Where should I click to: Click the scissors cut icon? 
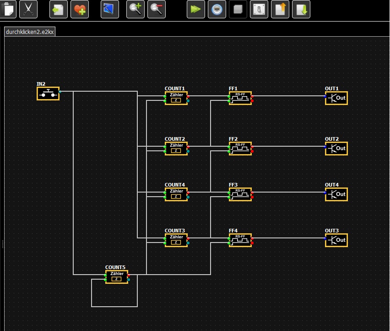[28, 9]
